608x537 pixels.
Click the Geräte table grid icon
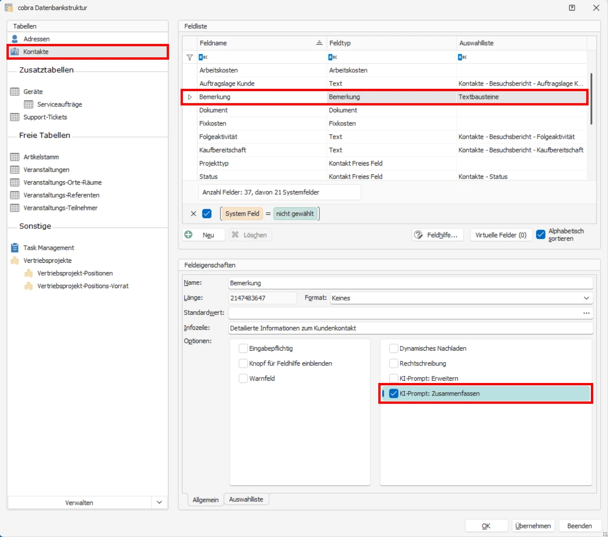click(x=15, y=92)
